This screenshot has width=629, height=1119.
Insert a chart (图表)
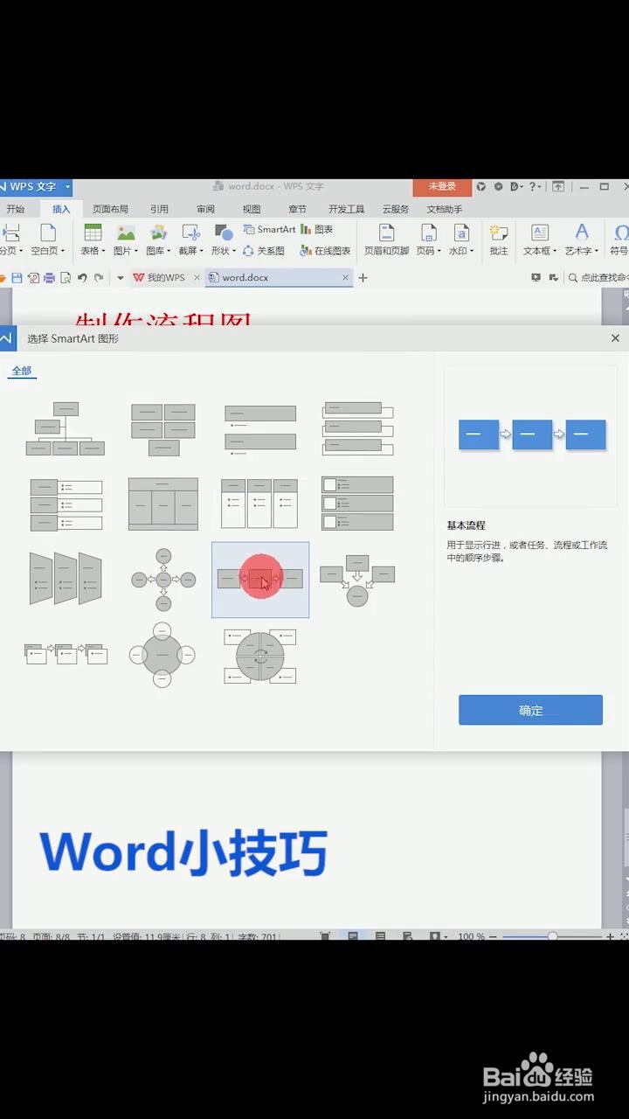click(317, 229)
